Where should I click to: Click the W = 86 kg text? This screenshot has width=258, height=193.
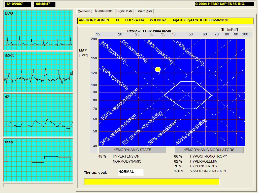point(158,20)
